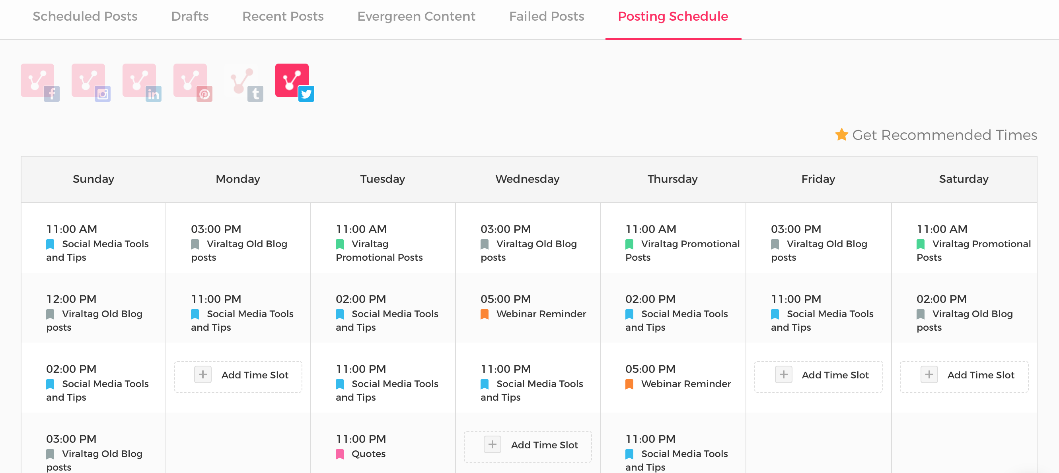Open the Evergreen Content tab
Viewport: 1059px width, 473px height.
point(416,16)
